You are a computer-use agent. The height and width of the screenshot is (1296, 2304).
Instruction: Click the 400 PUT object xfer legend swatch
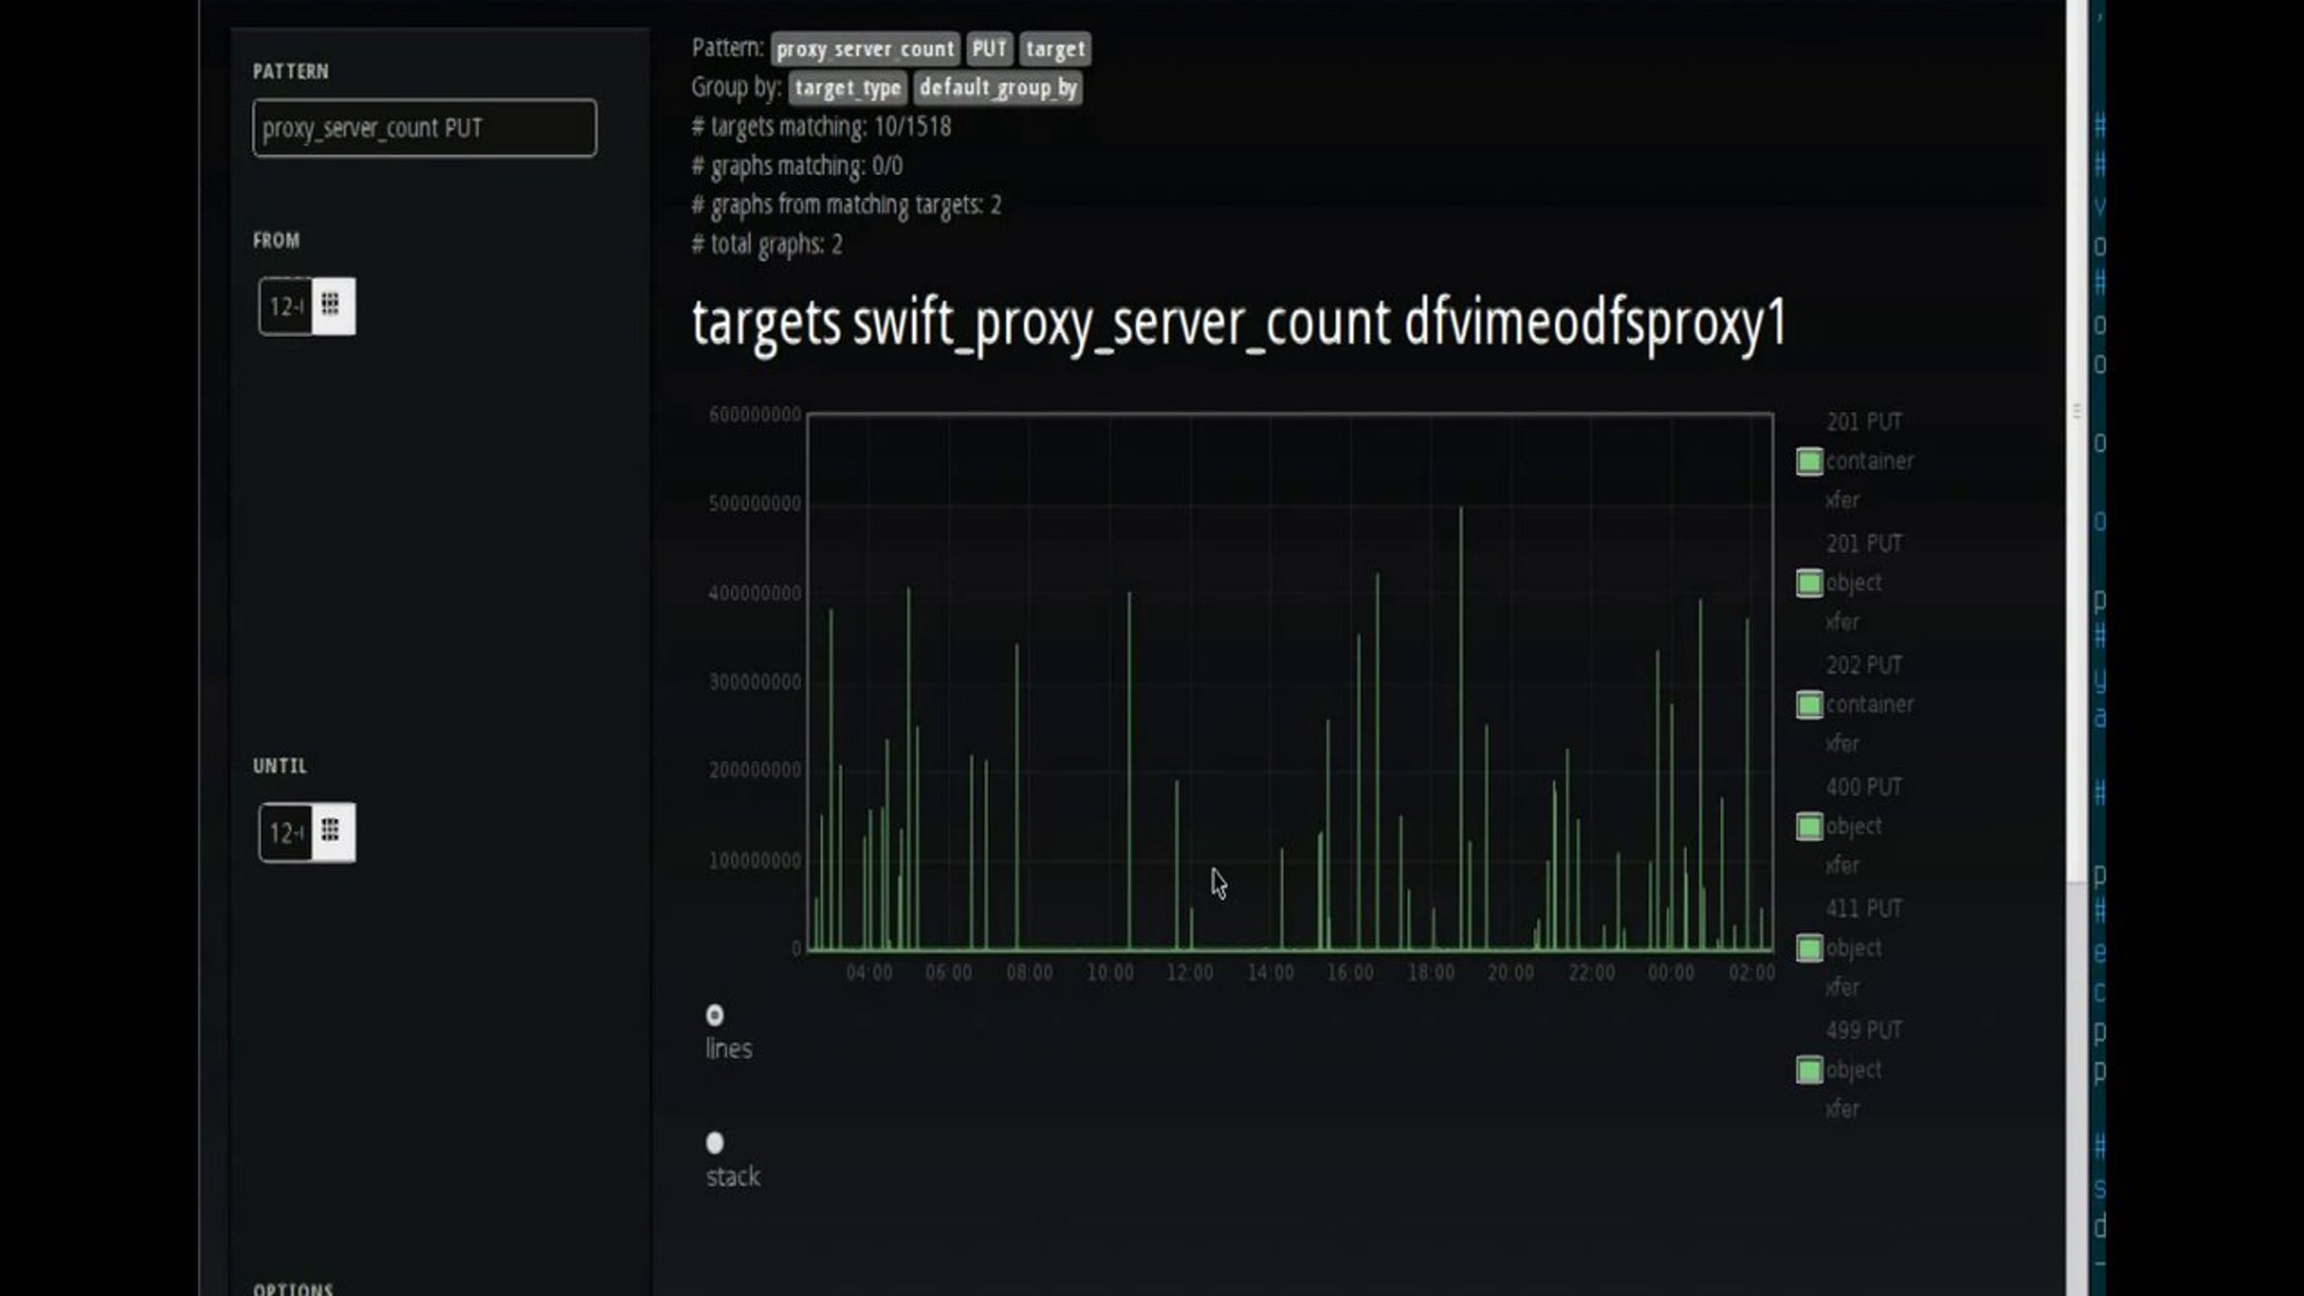(1810, 827)
